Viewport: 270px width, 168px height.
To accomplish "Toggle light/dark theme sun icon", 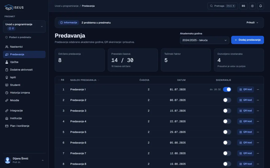I will [252, 6].
